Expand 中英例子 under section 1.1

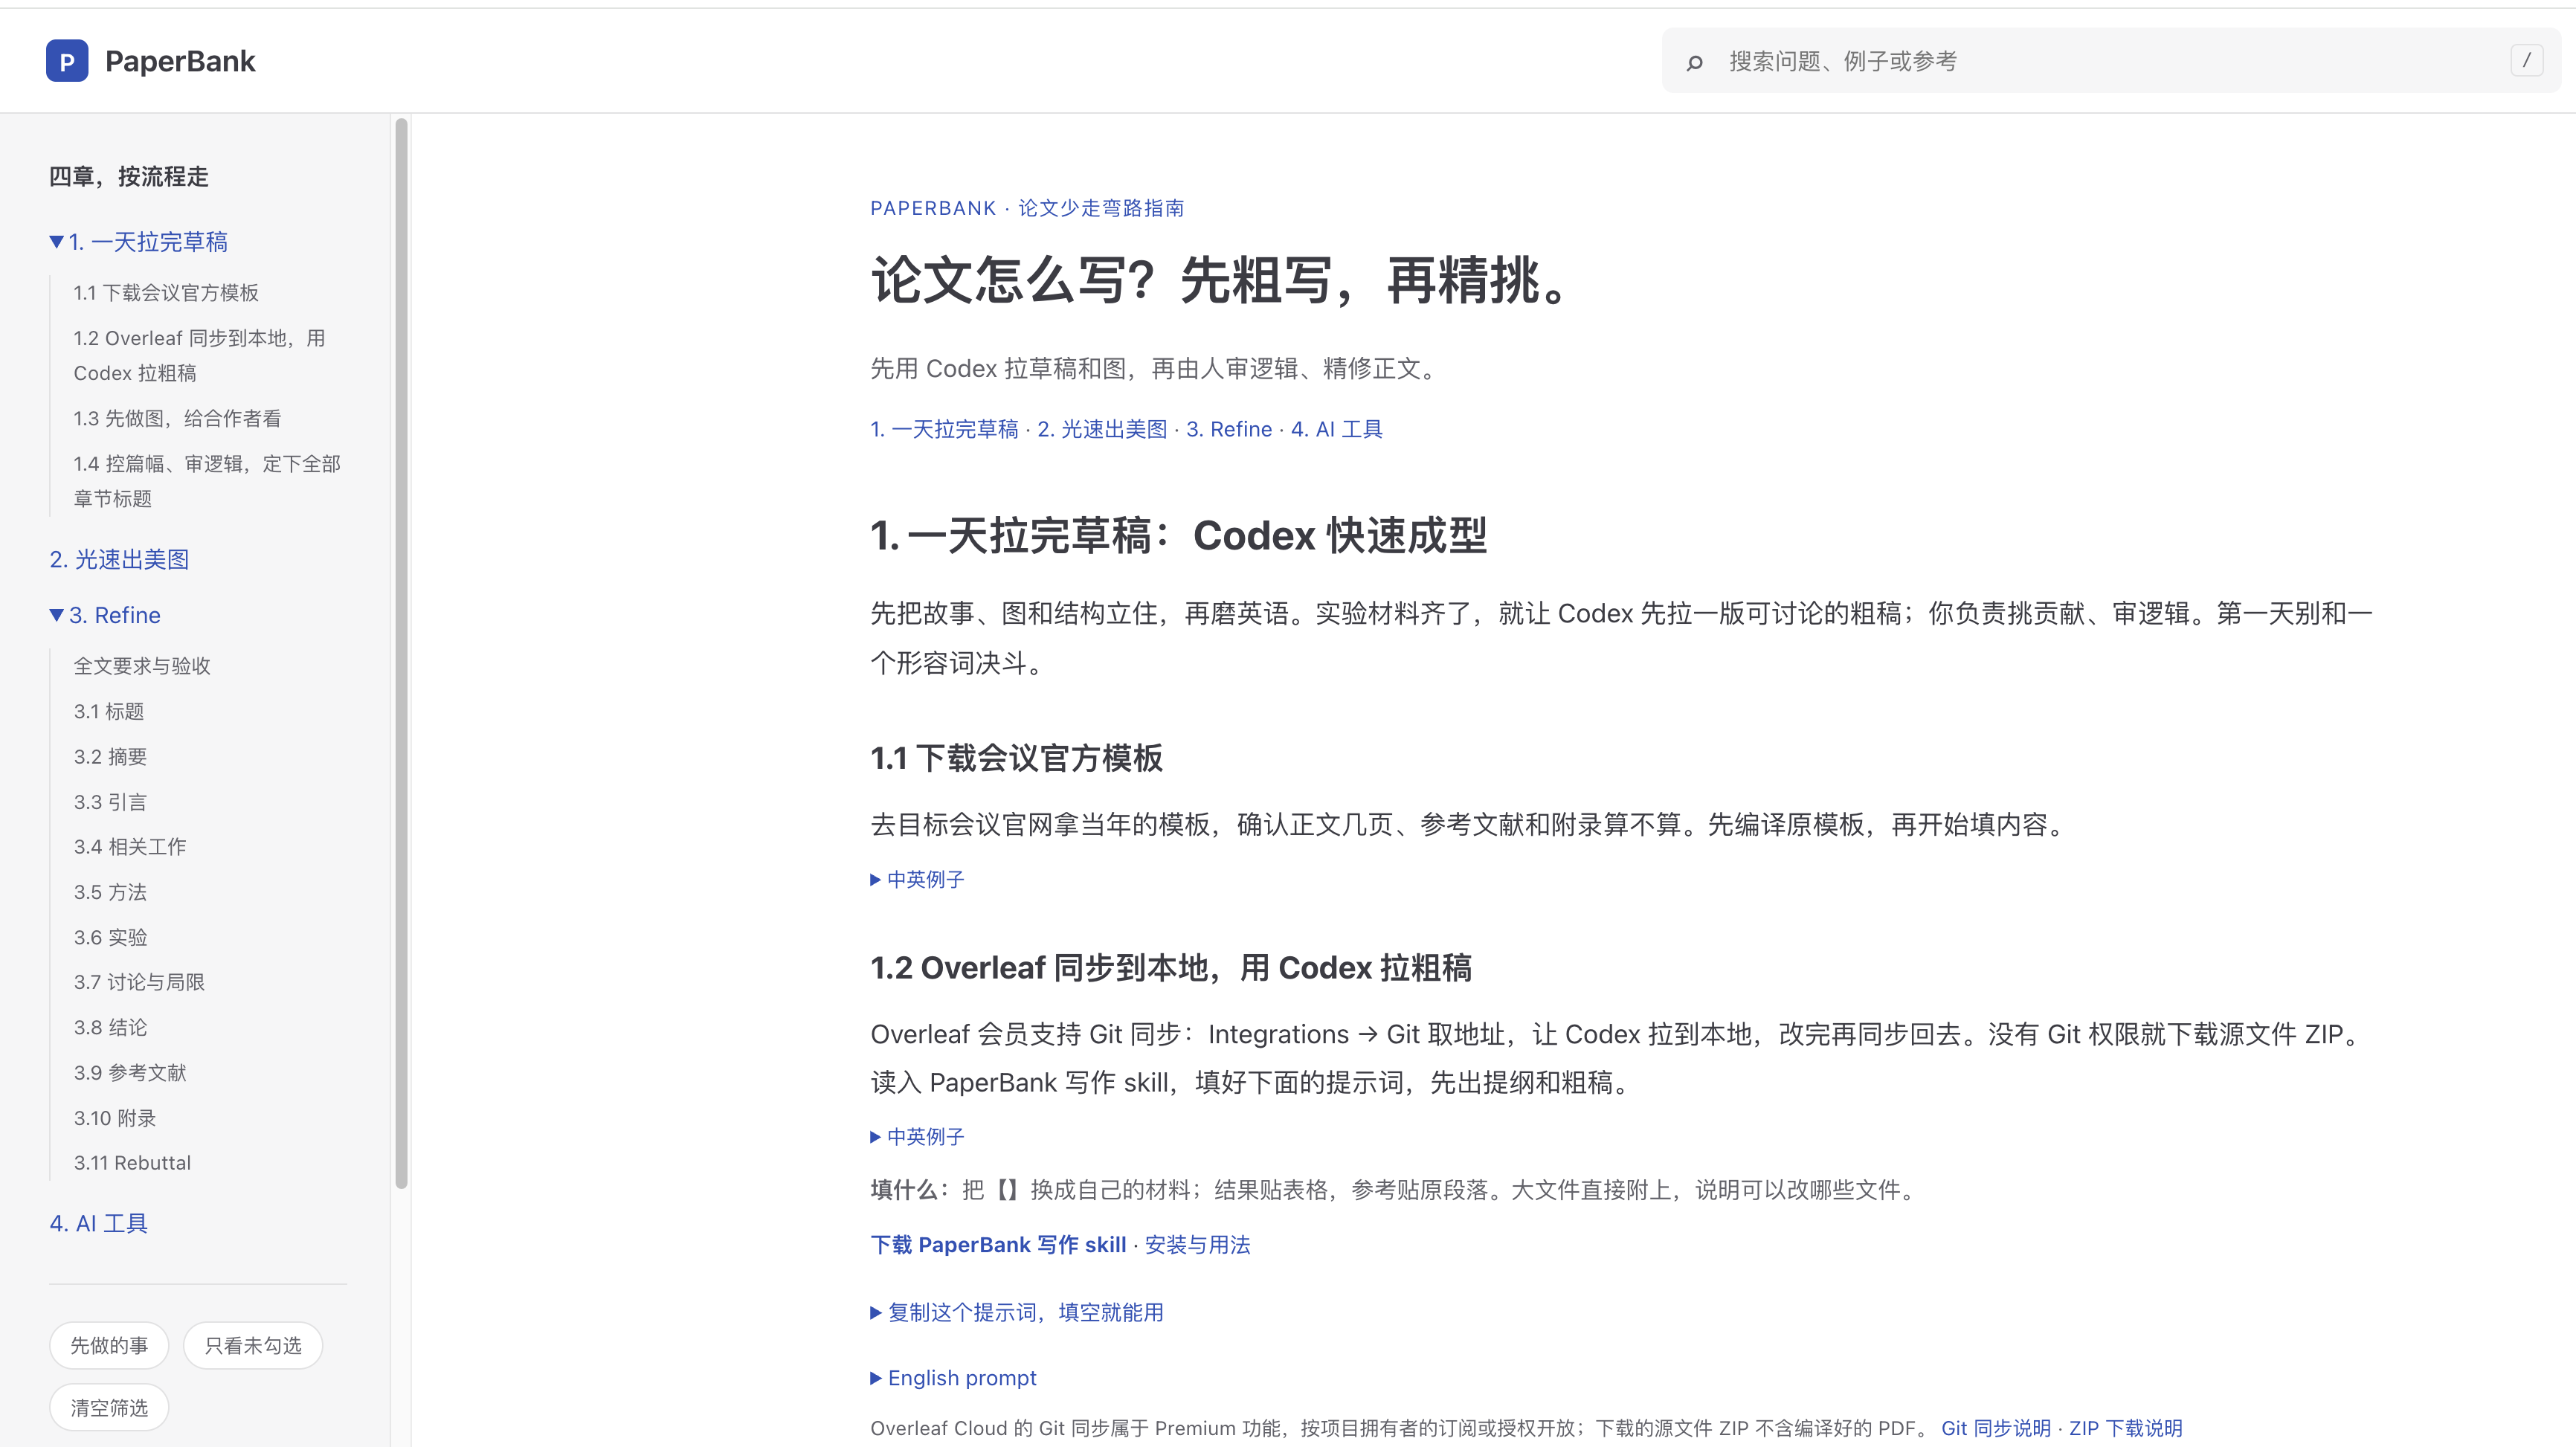917,880
